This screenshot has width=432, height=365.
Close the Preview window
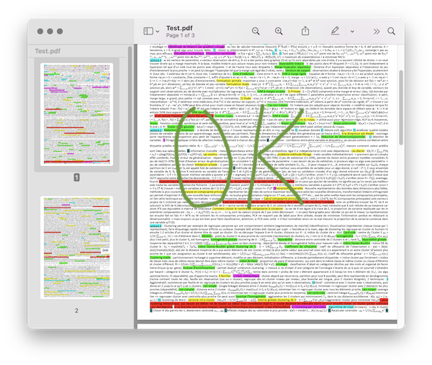point(40,32)
